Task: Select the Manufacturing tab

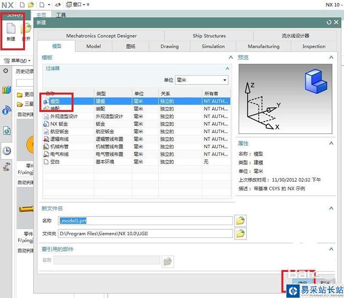Action: pos(264,46)
